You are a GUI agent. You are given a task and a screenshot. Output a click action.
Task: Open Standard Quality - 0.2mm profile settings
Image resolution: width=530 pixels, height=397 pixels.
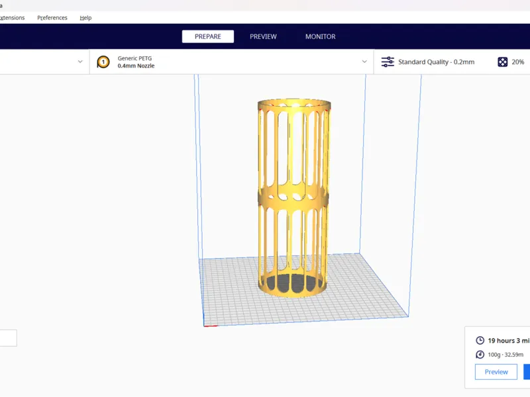click(436, 62)
